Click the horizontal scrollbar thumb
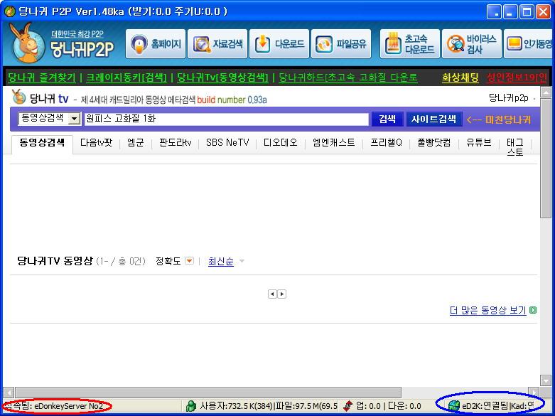Image resolution: width=555 pixels, height=416 pixels. 208,393
